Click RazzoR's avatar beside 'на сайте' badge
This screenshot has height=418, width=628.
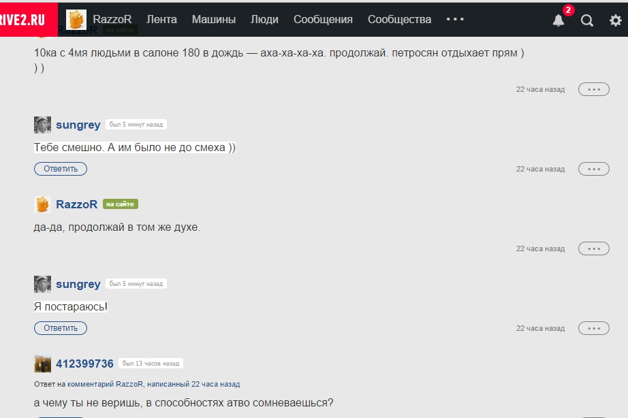coord(42,204)
